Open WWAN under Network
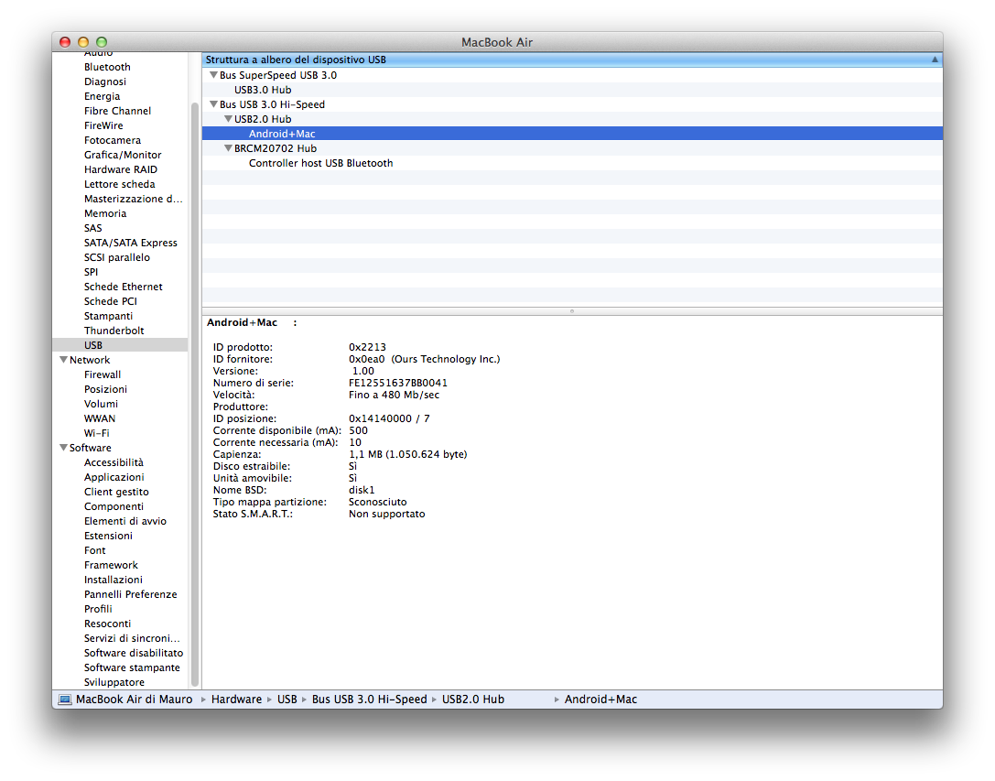 coord(100,418)
